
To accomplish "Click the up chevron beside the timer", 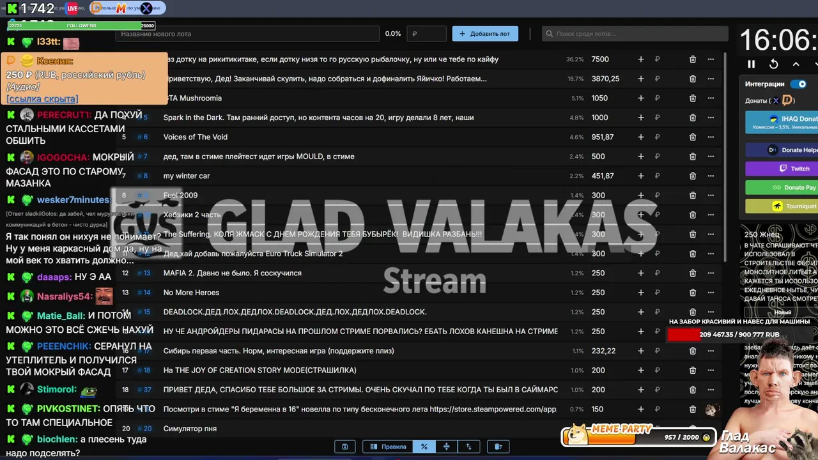I will click(x=796, y=64).
